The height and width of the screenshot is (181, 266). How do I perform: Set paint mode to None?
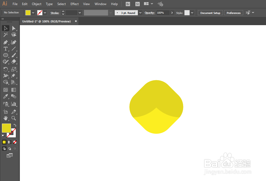tap(15, 142)
